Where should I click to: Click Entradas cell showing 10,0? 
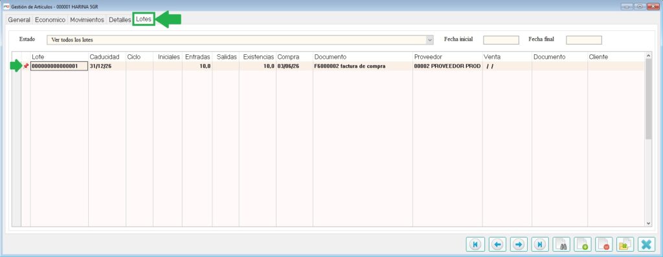coord(197,67)
